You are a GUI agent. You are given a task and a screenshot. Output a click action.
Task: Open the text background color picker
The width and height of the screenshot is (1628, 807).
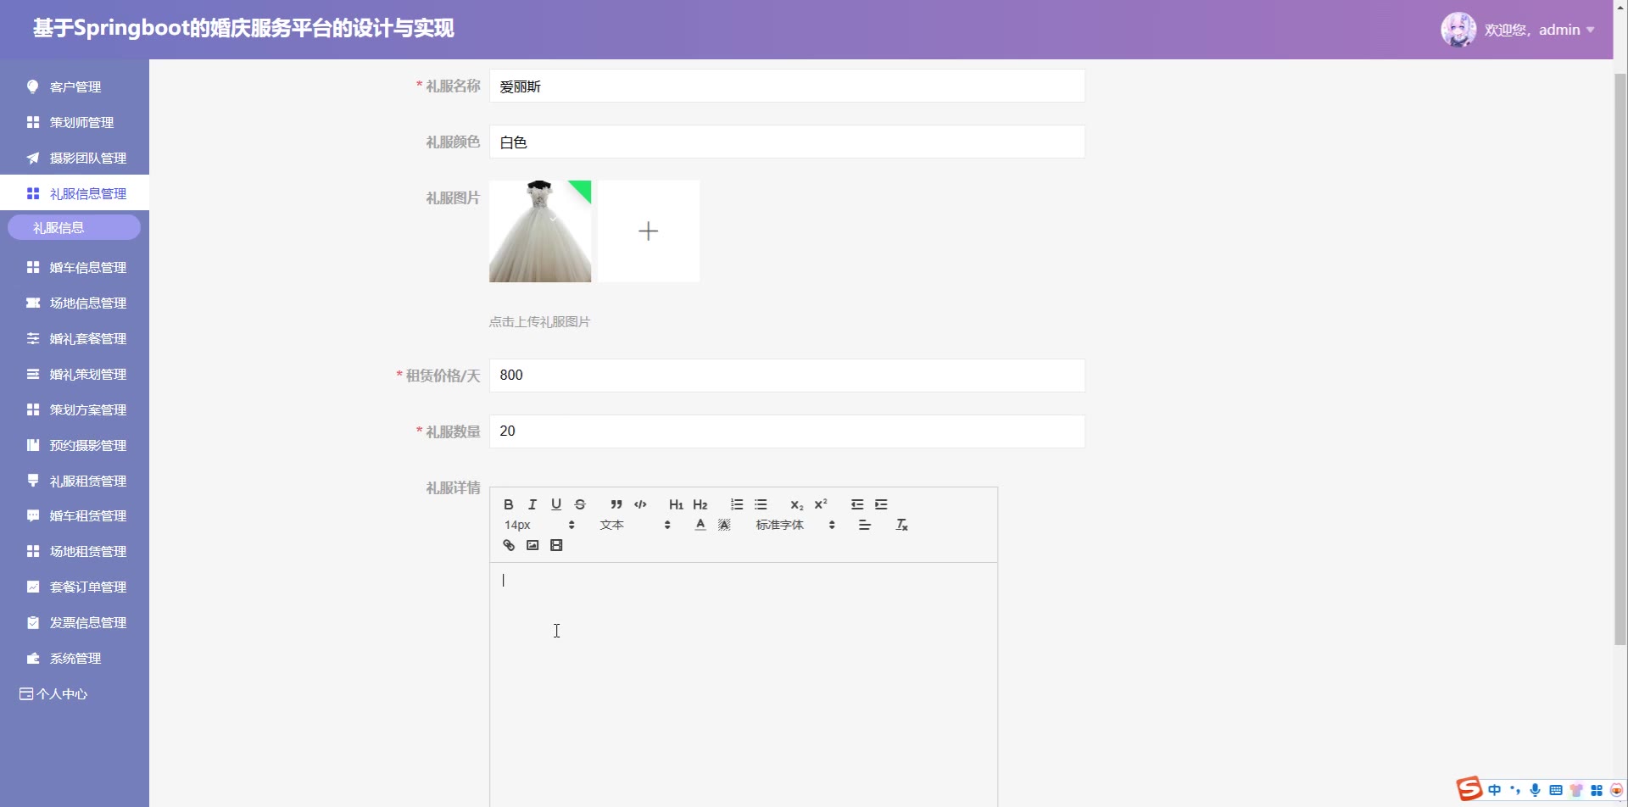(724, 525)
